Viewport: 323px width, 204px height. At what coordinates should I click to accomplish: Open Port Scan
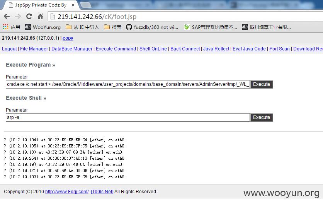pos(279,48)
